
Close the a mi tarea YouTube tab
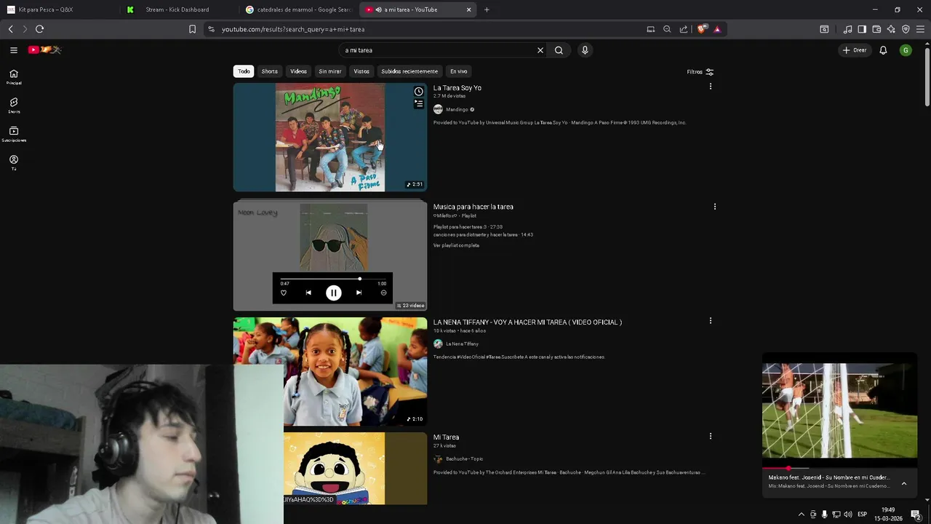click(x=468, y=9)
